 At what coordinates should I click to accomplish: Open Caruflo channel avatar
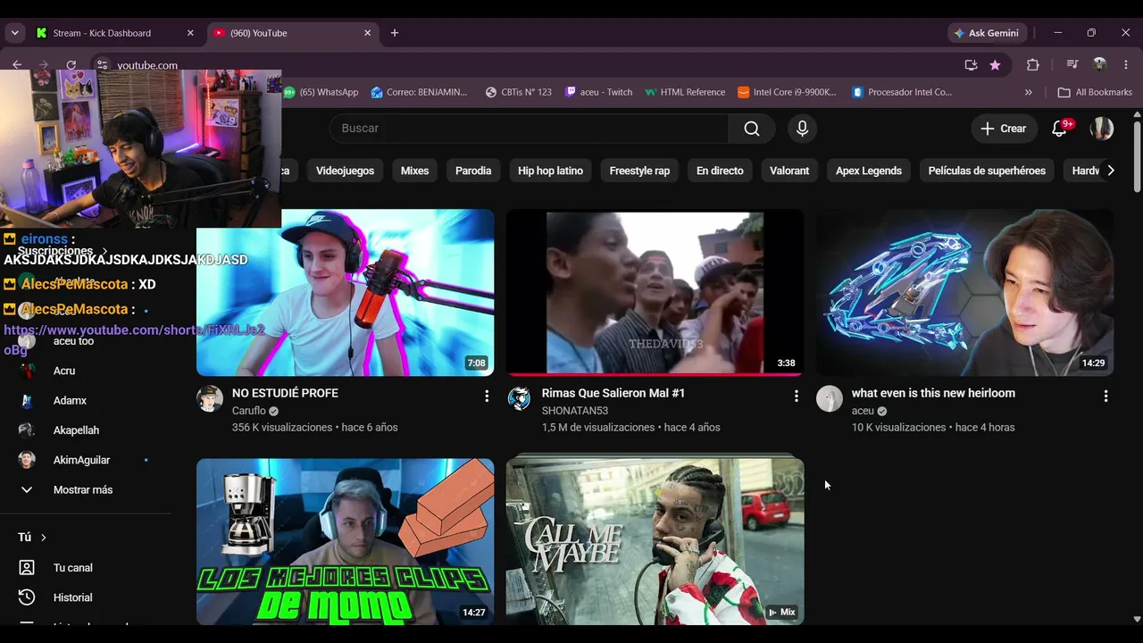210,398
